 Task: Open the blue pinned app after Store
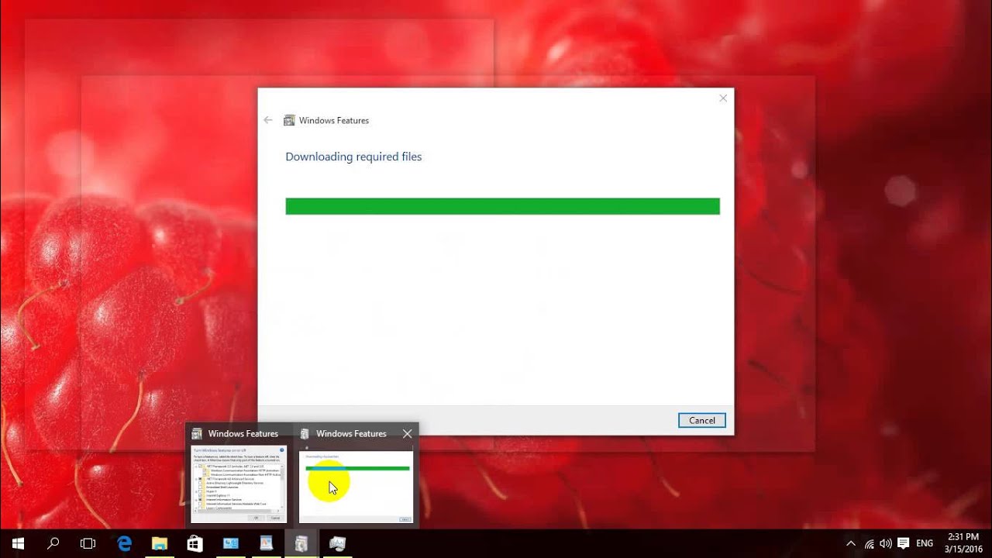pos(231,544)
